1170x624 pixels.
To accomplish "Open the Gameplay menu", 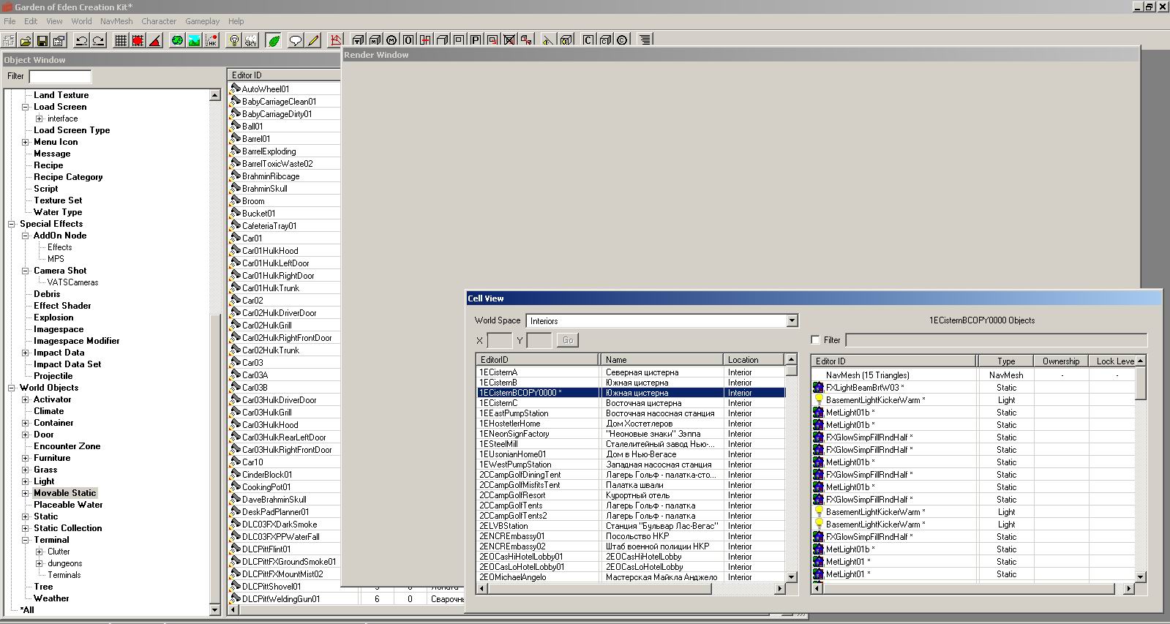I will tap(202, 21).
